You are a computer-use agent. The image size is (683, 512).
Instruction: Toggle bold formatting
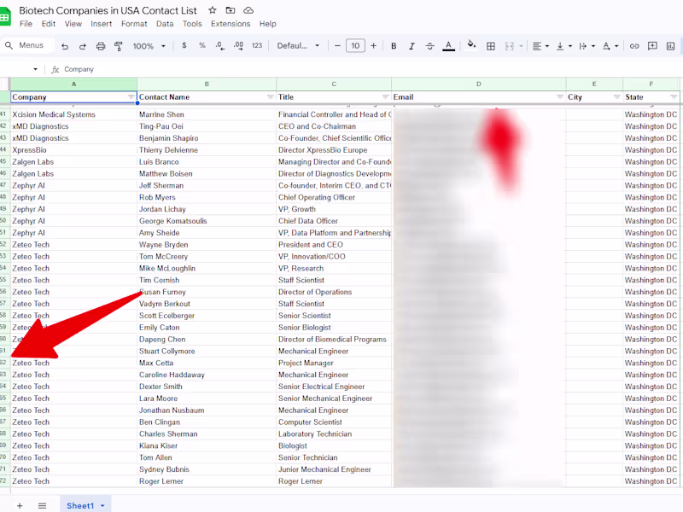coord(393,45)
